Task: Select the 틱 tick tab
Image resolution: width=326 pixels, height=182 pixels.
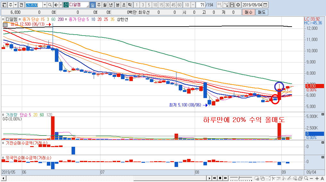Action: (x=130, y=5)
